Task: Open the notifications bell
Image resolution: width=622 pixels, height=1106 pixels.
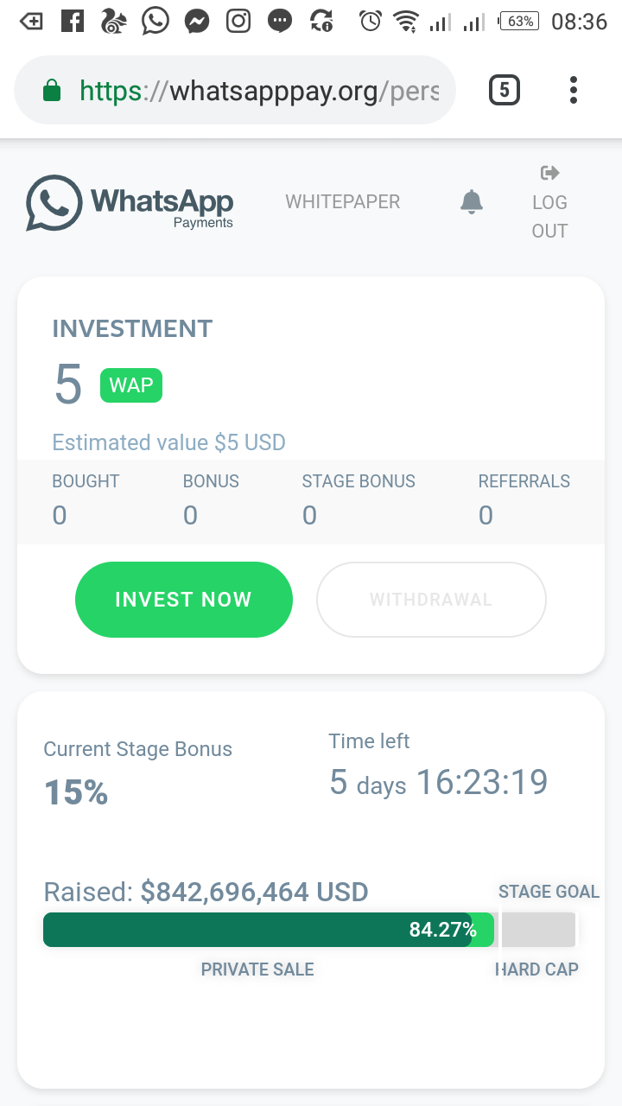Action: [x=471, y=202]
